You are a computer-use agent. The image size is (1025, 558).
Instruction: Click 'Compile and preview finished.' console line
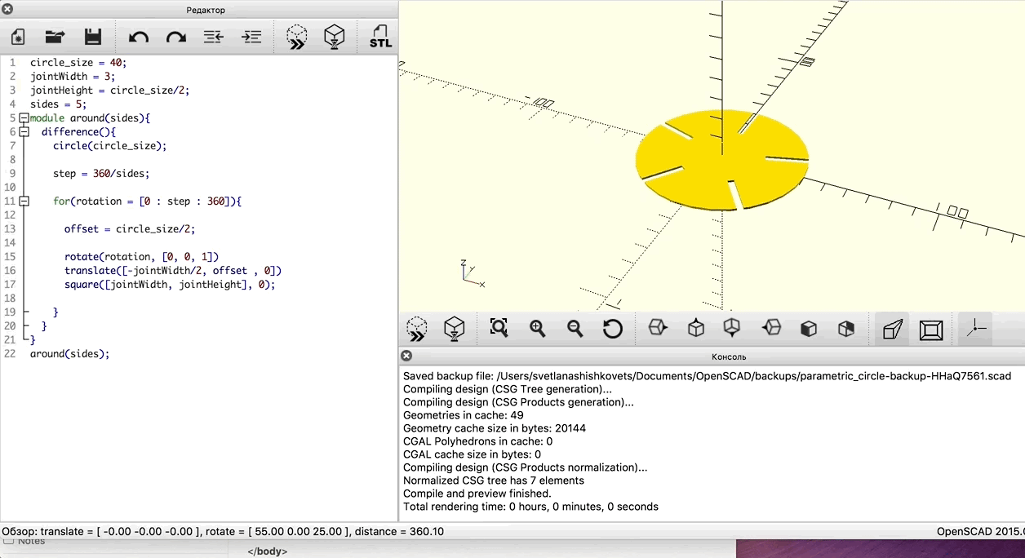pos(477,494)
